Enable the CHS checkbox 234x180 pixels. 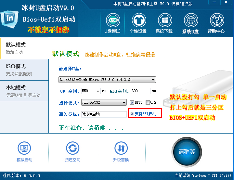(148, 102)
